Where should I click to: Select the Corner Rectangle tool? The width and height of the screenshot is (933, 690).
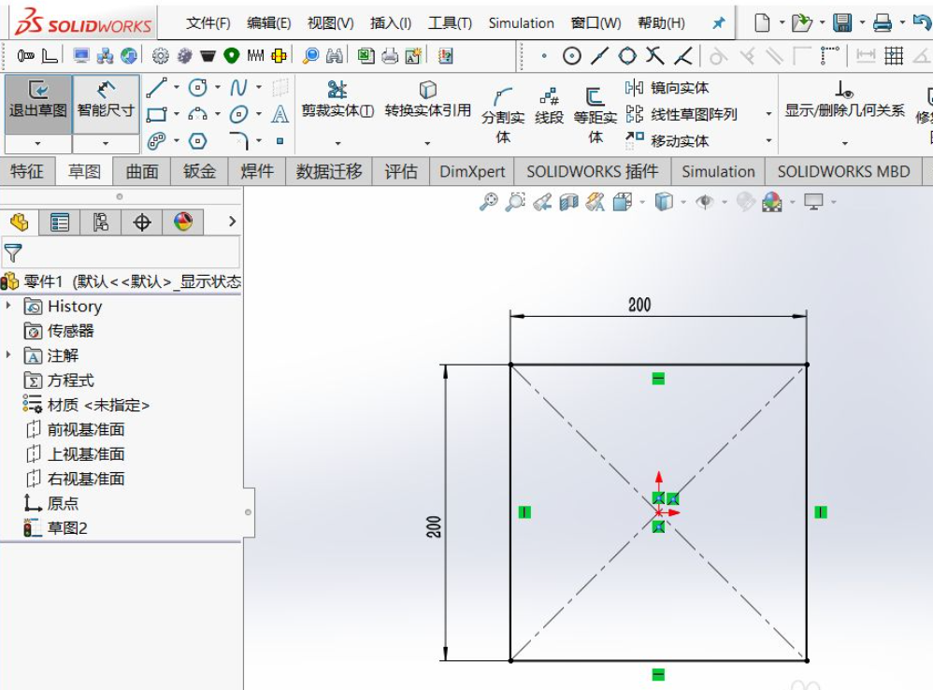157,114
